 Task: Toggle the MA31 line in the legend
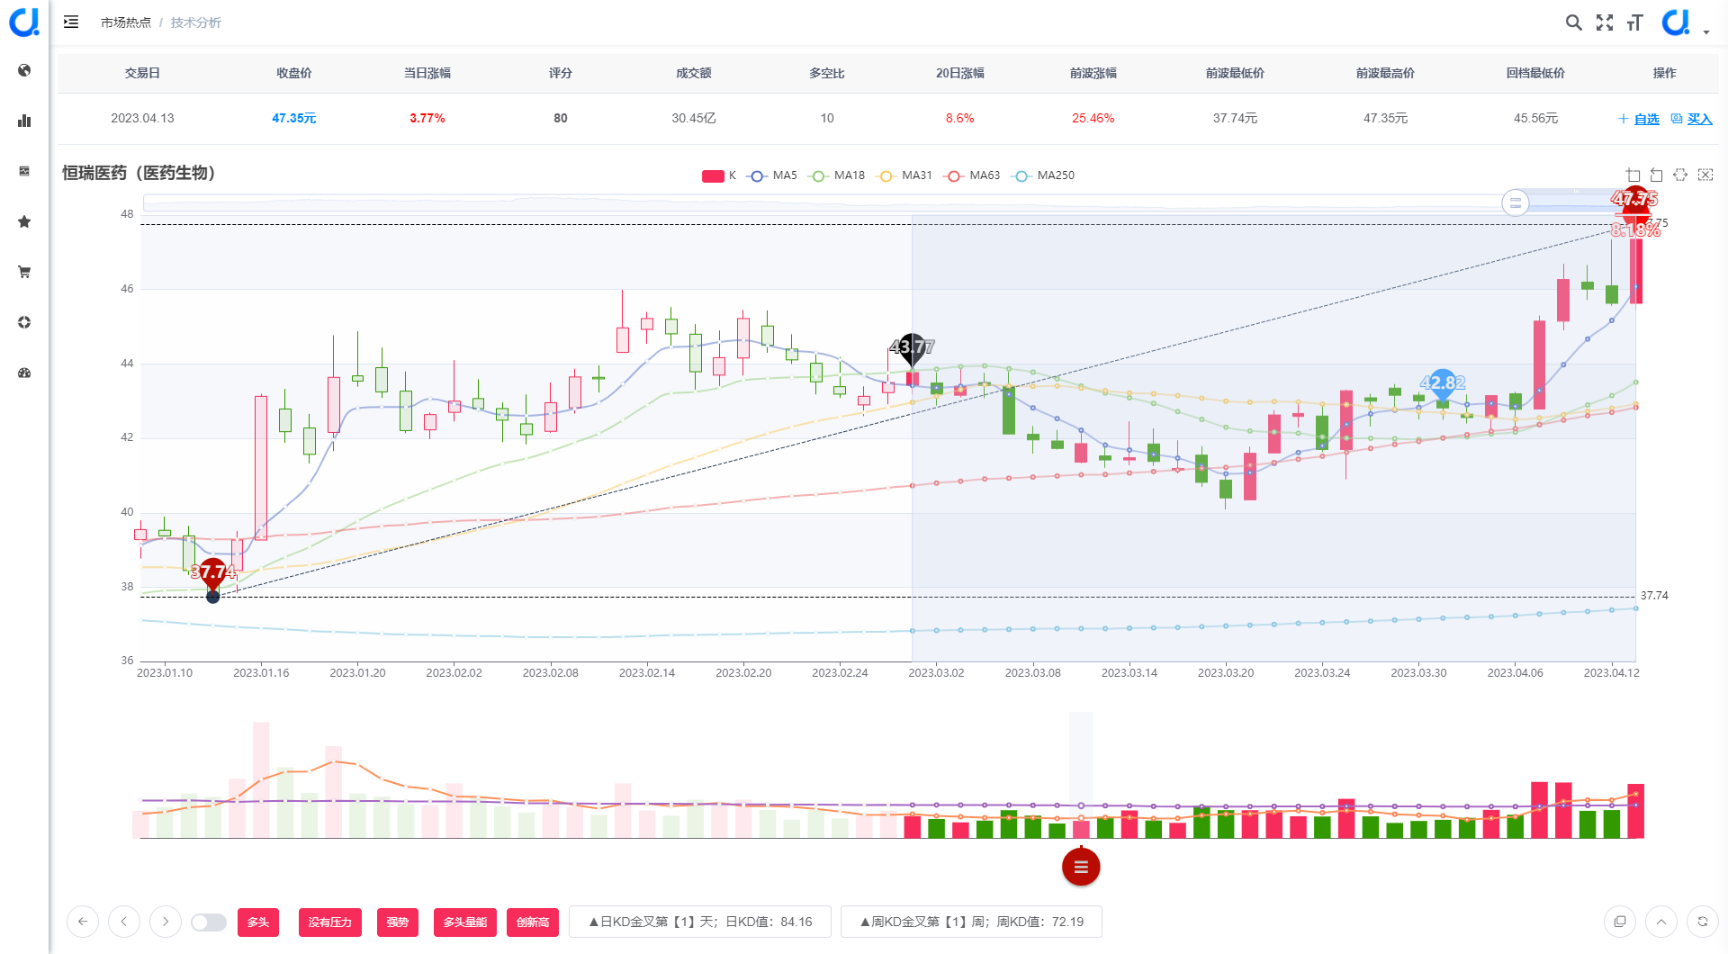[905, 175]
